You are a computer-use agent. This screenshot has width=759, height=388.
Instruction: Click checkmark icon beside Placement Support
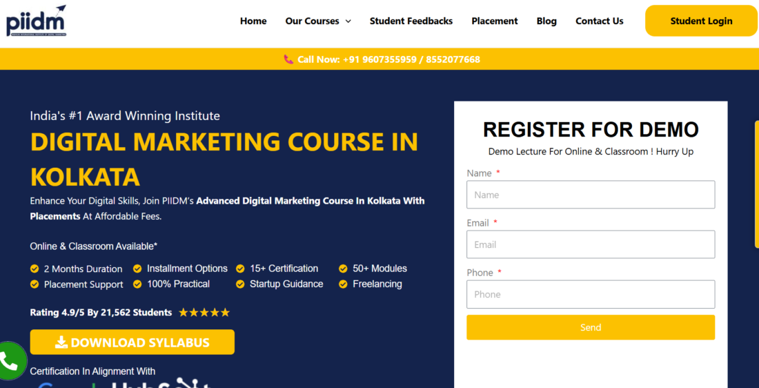(34, 284)
